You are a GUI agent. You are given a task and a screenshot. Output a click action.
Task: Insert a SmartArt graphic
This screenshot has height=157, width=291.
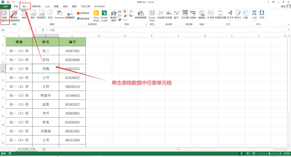click(59, 15)
